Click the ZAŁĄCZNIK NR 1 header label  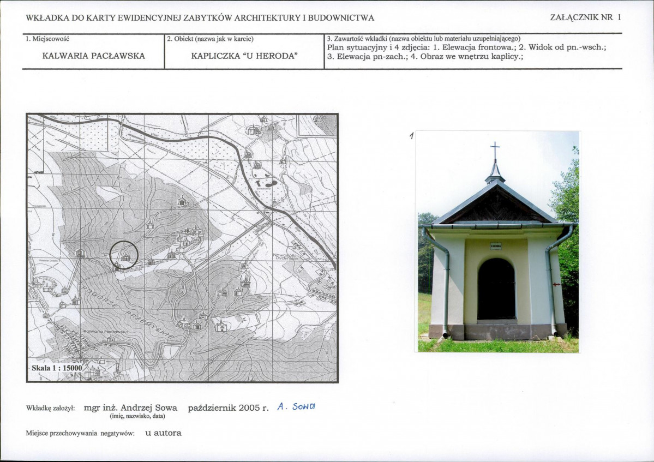[x=585, y=17]
